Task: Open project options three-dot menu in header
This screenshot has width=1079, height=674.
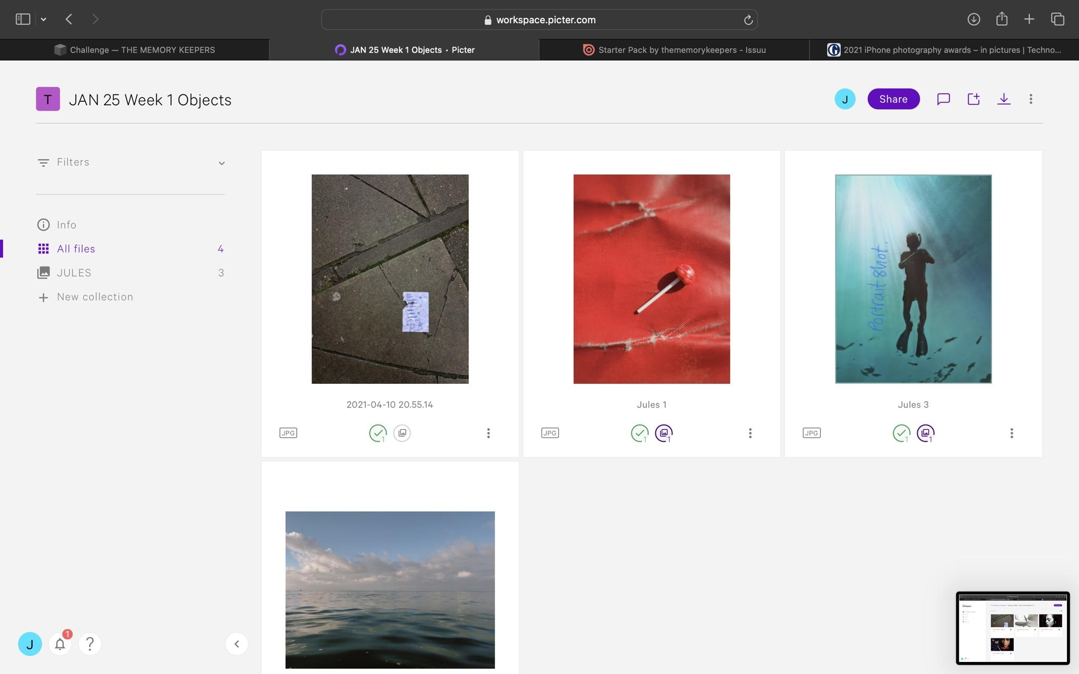Action: (1031, 99)
